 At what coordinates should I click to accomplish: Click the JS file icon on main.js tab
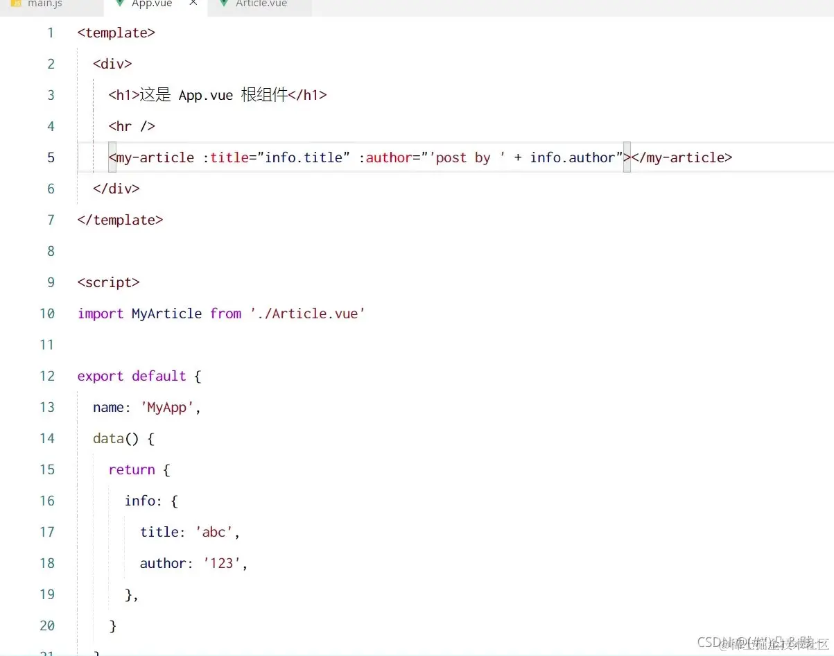(x=16, y=3)
